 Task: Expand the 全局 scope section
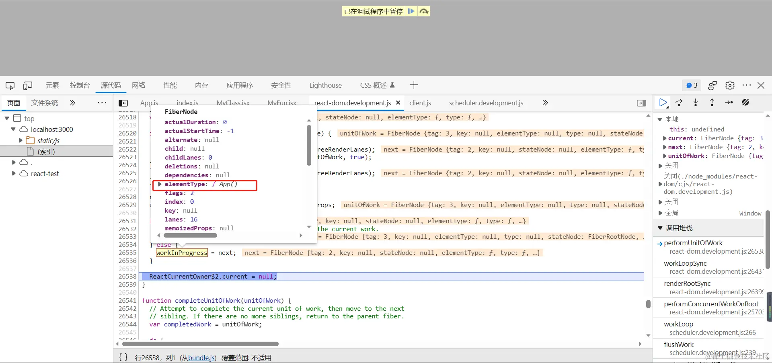tap(660, 213)
